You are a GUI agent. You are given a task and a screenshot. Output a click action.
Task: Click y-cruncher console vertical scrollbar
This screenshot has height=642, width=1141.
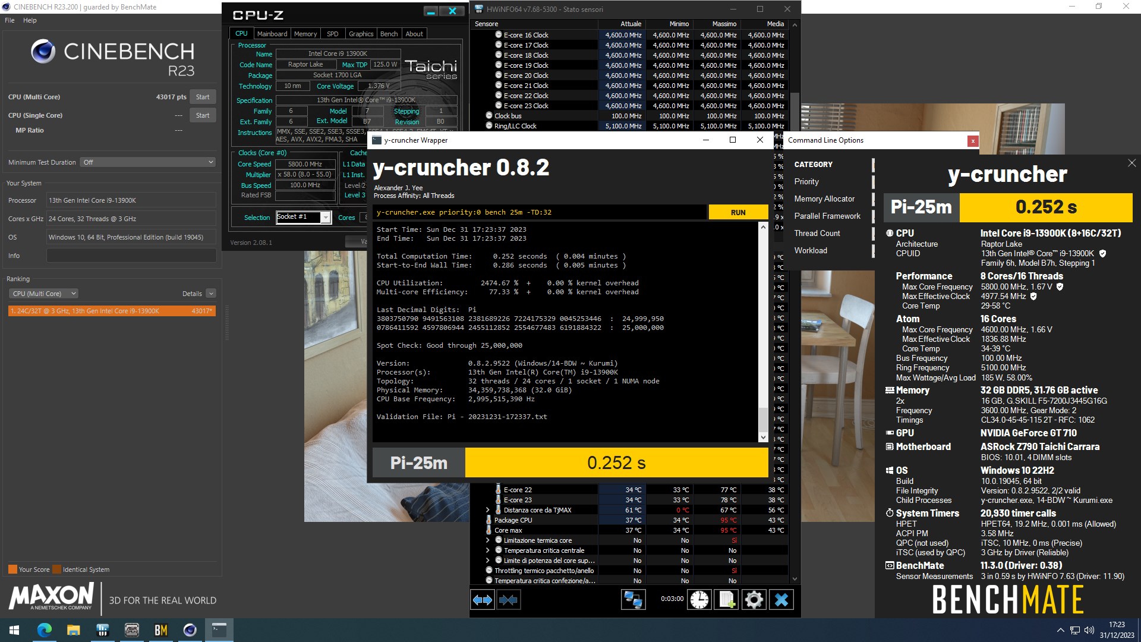click(763, 332)
